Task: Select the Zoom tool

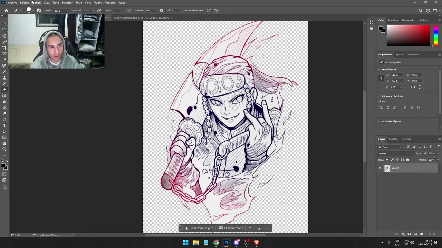Action: pyautogui.click(x=4, y=149)
